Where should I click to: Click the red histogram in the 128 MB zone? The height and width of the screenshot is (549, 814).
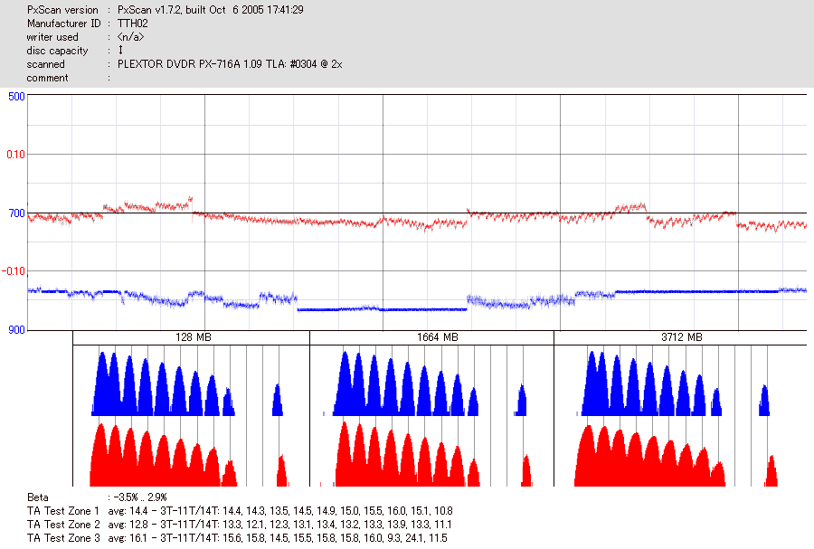click(190, 455)
